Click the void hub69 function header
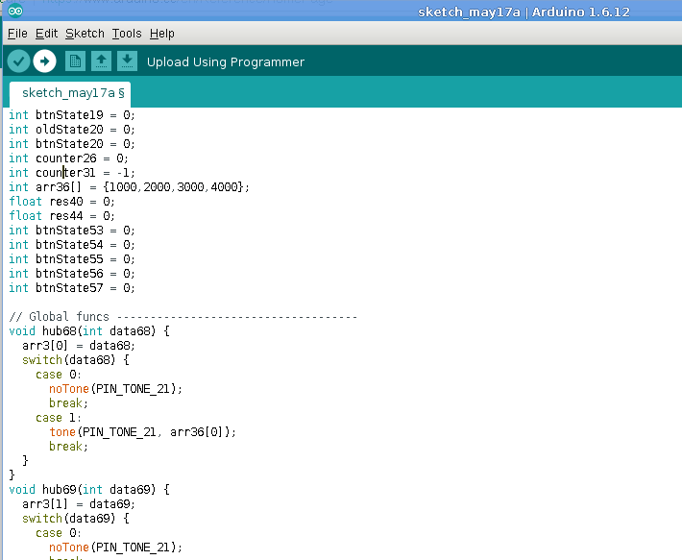 88,489
